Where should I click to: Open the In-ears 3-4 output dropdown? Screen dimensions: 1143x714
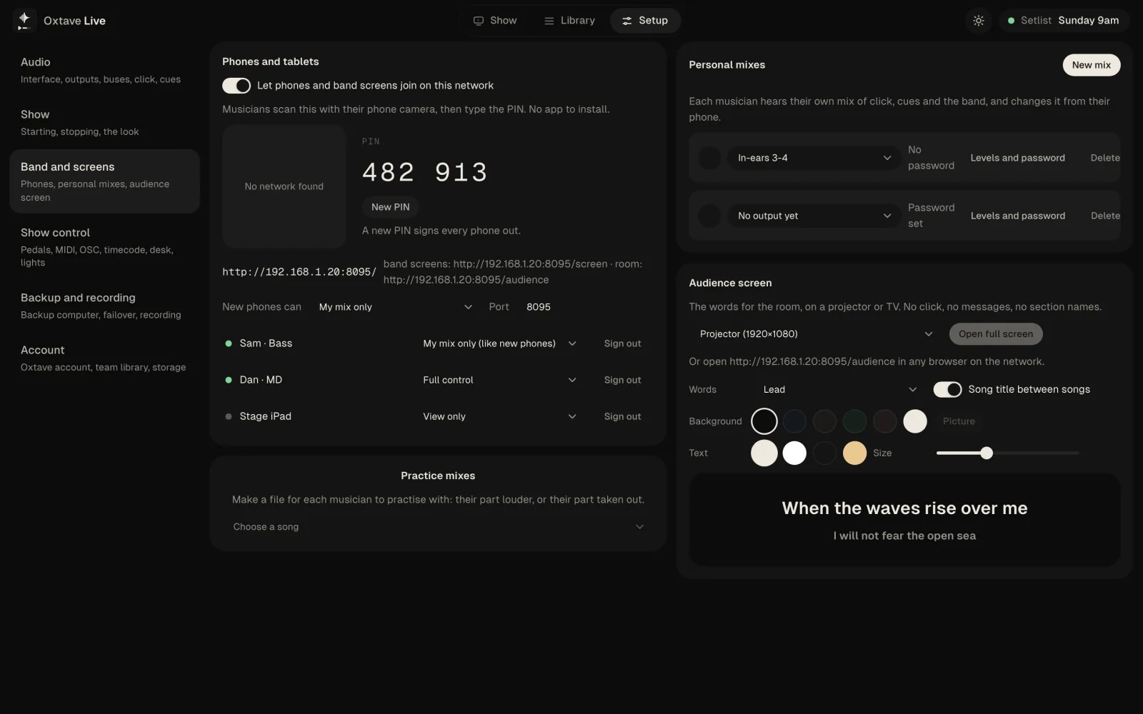coord(814,158)
